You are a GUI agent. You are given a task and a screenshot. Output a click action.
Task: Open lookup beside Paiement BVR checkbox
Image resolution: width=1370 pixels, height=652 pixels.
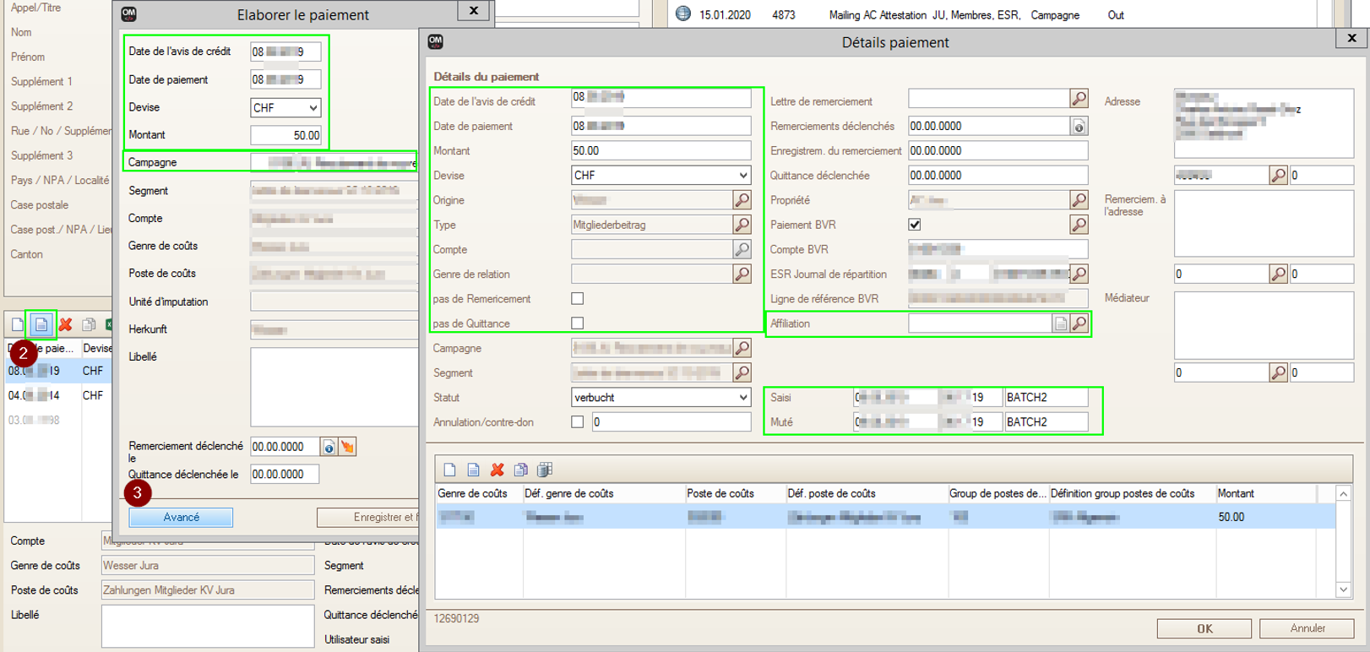point(1079,225)
